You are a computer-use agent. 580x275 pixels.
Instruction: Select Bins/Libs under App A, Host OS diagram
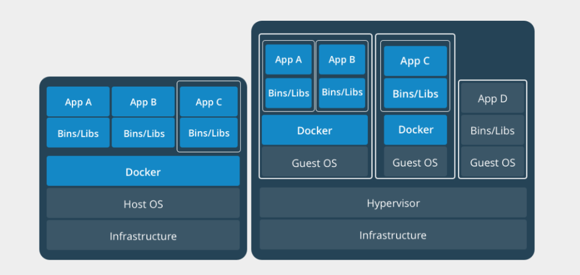pyautogui.click(x=78, y=132)
